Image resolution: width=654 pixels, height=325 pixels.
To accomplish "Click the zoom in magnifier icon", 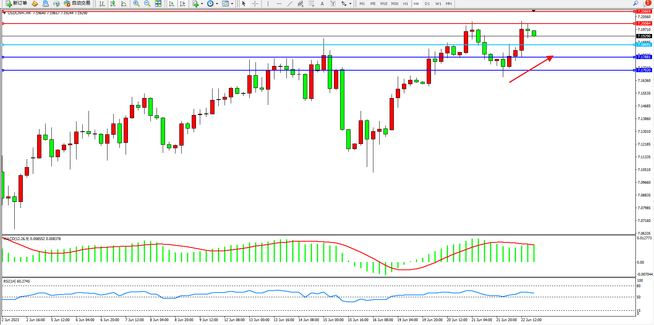I will click(136, 3).
